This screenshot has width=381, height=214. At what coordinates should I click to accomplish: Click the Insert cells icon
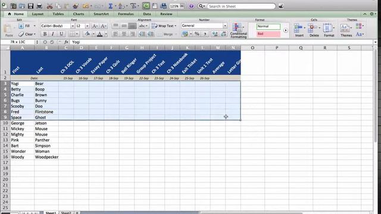coord(298,28)
